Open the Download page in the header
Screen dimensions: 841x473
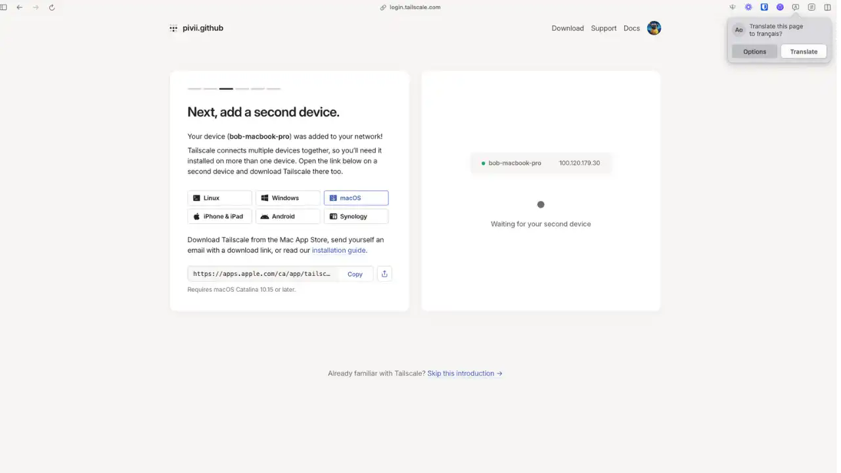click(x=568, y=28)
